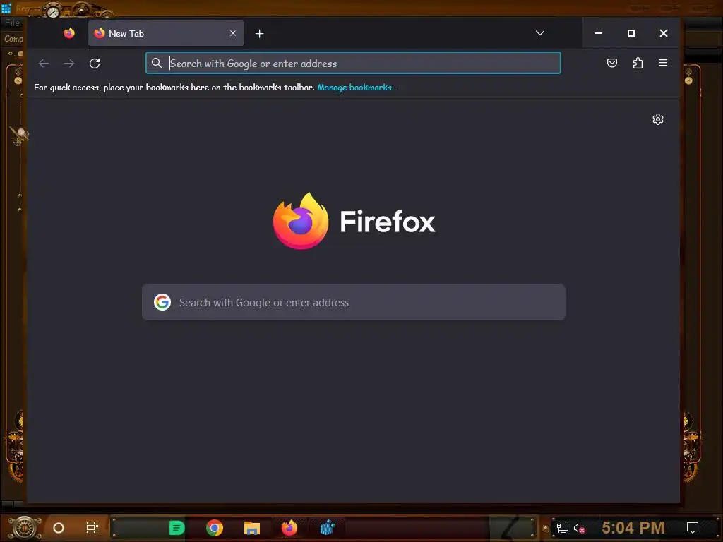Open network status tray icon

tap(563, 528)
